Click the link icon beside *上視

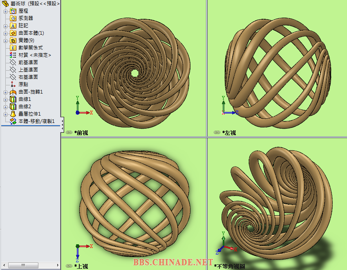point(69,266)
